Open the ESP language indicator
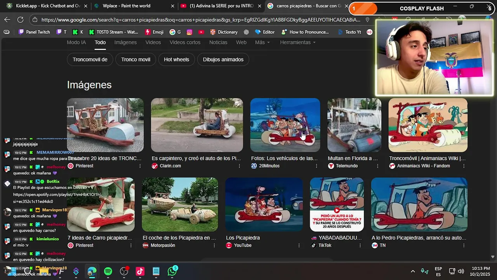497x280 pixels. click(438, 271)
